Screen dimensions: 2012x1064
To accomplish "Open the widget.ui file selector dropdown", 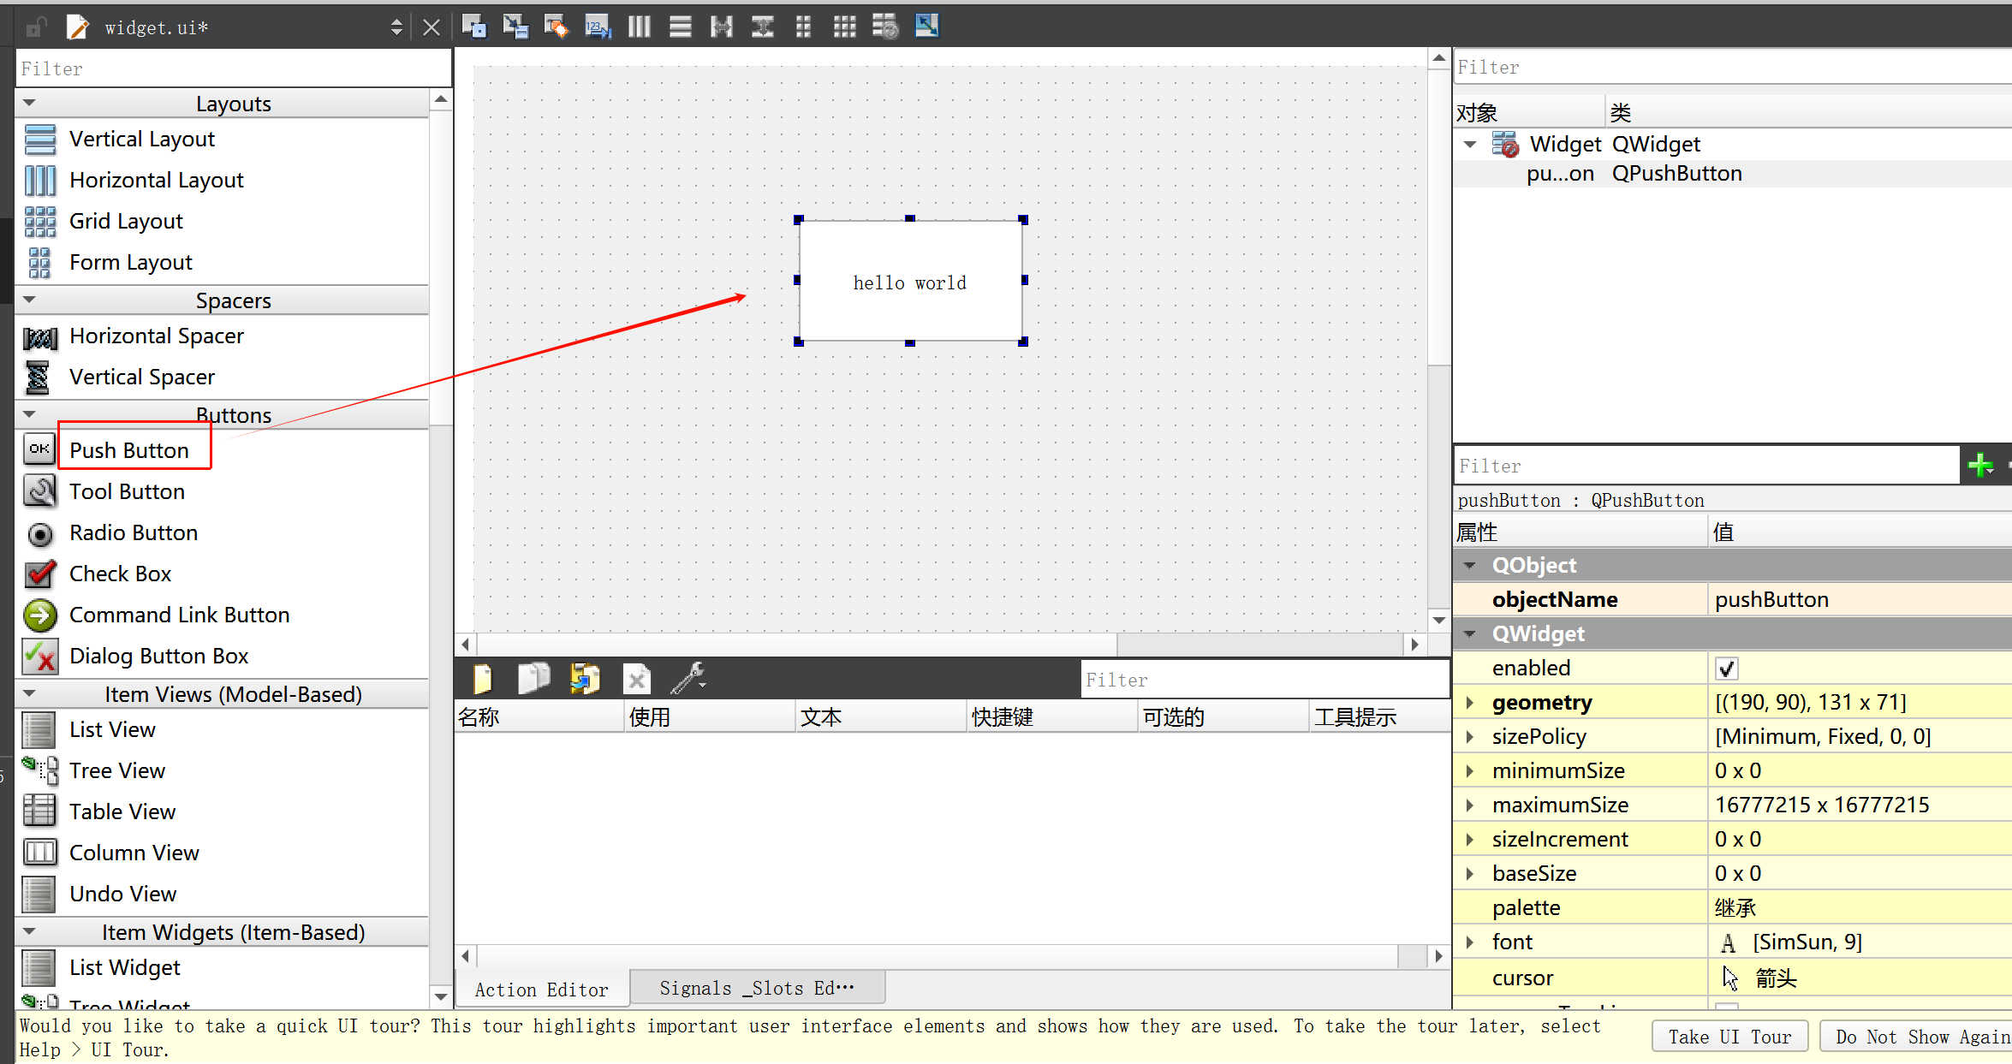I will coord(396,27).
